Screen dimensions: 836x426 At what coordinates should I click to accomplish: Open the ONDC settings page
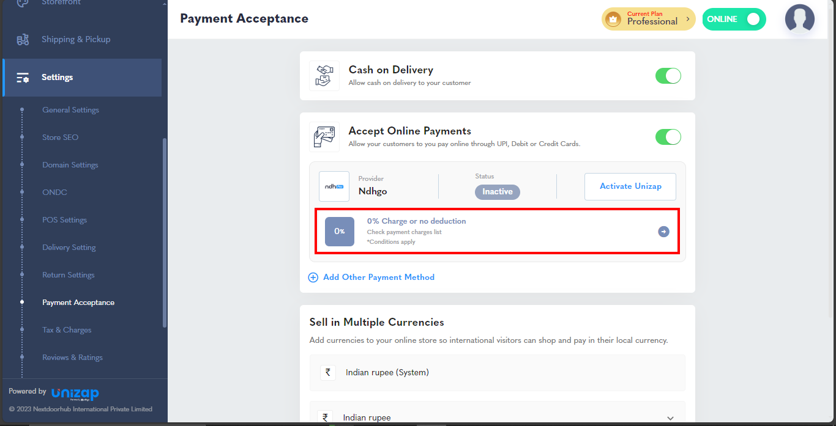[x=54, y=193]
